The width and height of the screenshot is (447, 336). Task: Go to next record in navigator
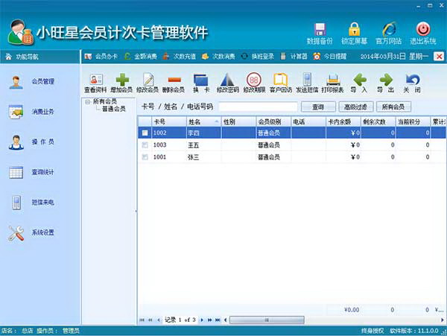coord(202,320)
